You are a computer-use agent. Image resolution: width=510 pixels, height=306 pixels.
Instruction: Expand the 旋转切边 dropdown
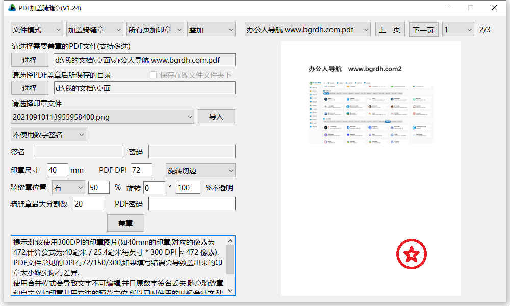[200, 170]
